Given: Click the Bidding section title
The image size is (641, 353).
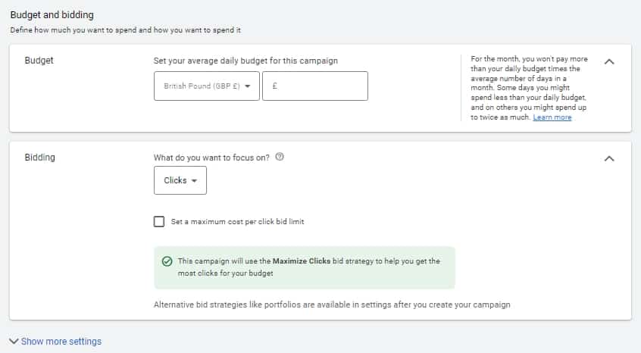Looking at the screenshot, I should pyautogui.click(x=39, y=158).
